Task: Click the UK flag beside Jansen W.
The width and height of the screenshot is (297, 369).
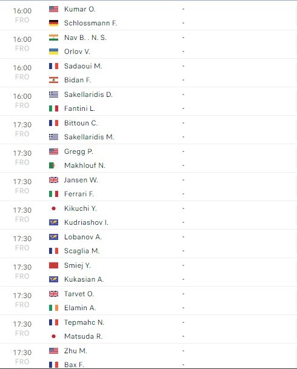Action: point(53,180)
